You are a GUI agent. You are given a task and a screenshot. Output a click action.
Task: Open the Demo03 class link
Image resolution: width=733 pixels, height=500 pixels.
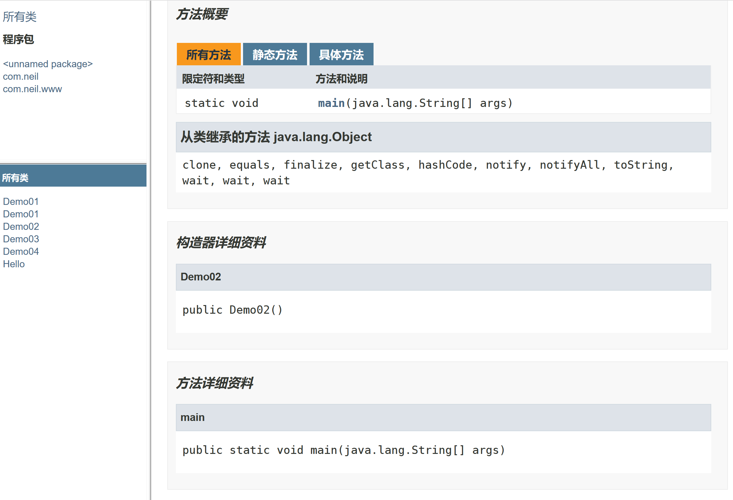pos(21,239)
